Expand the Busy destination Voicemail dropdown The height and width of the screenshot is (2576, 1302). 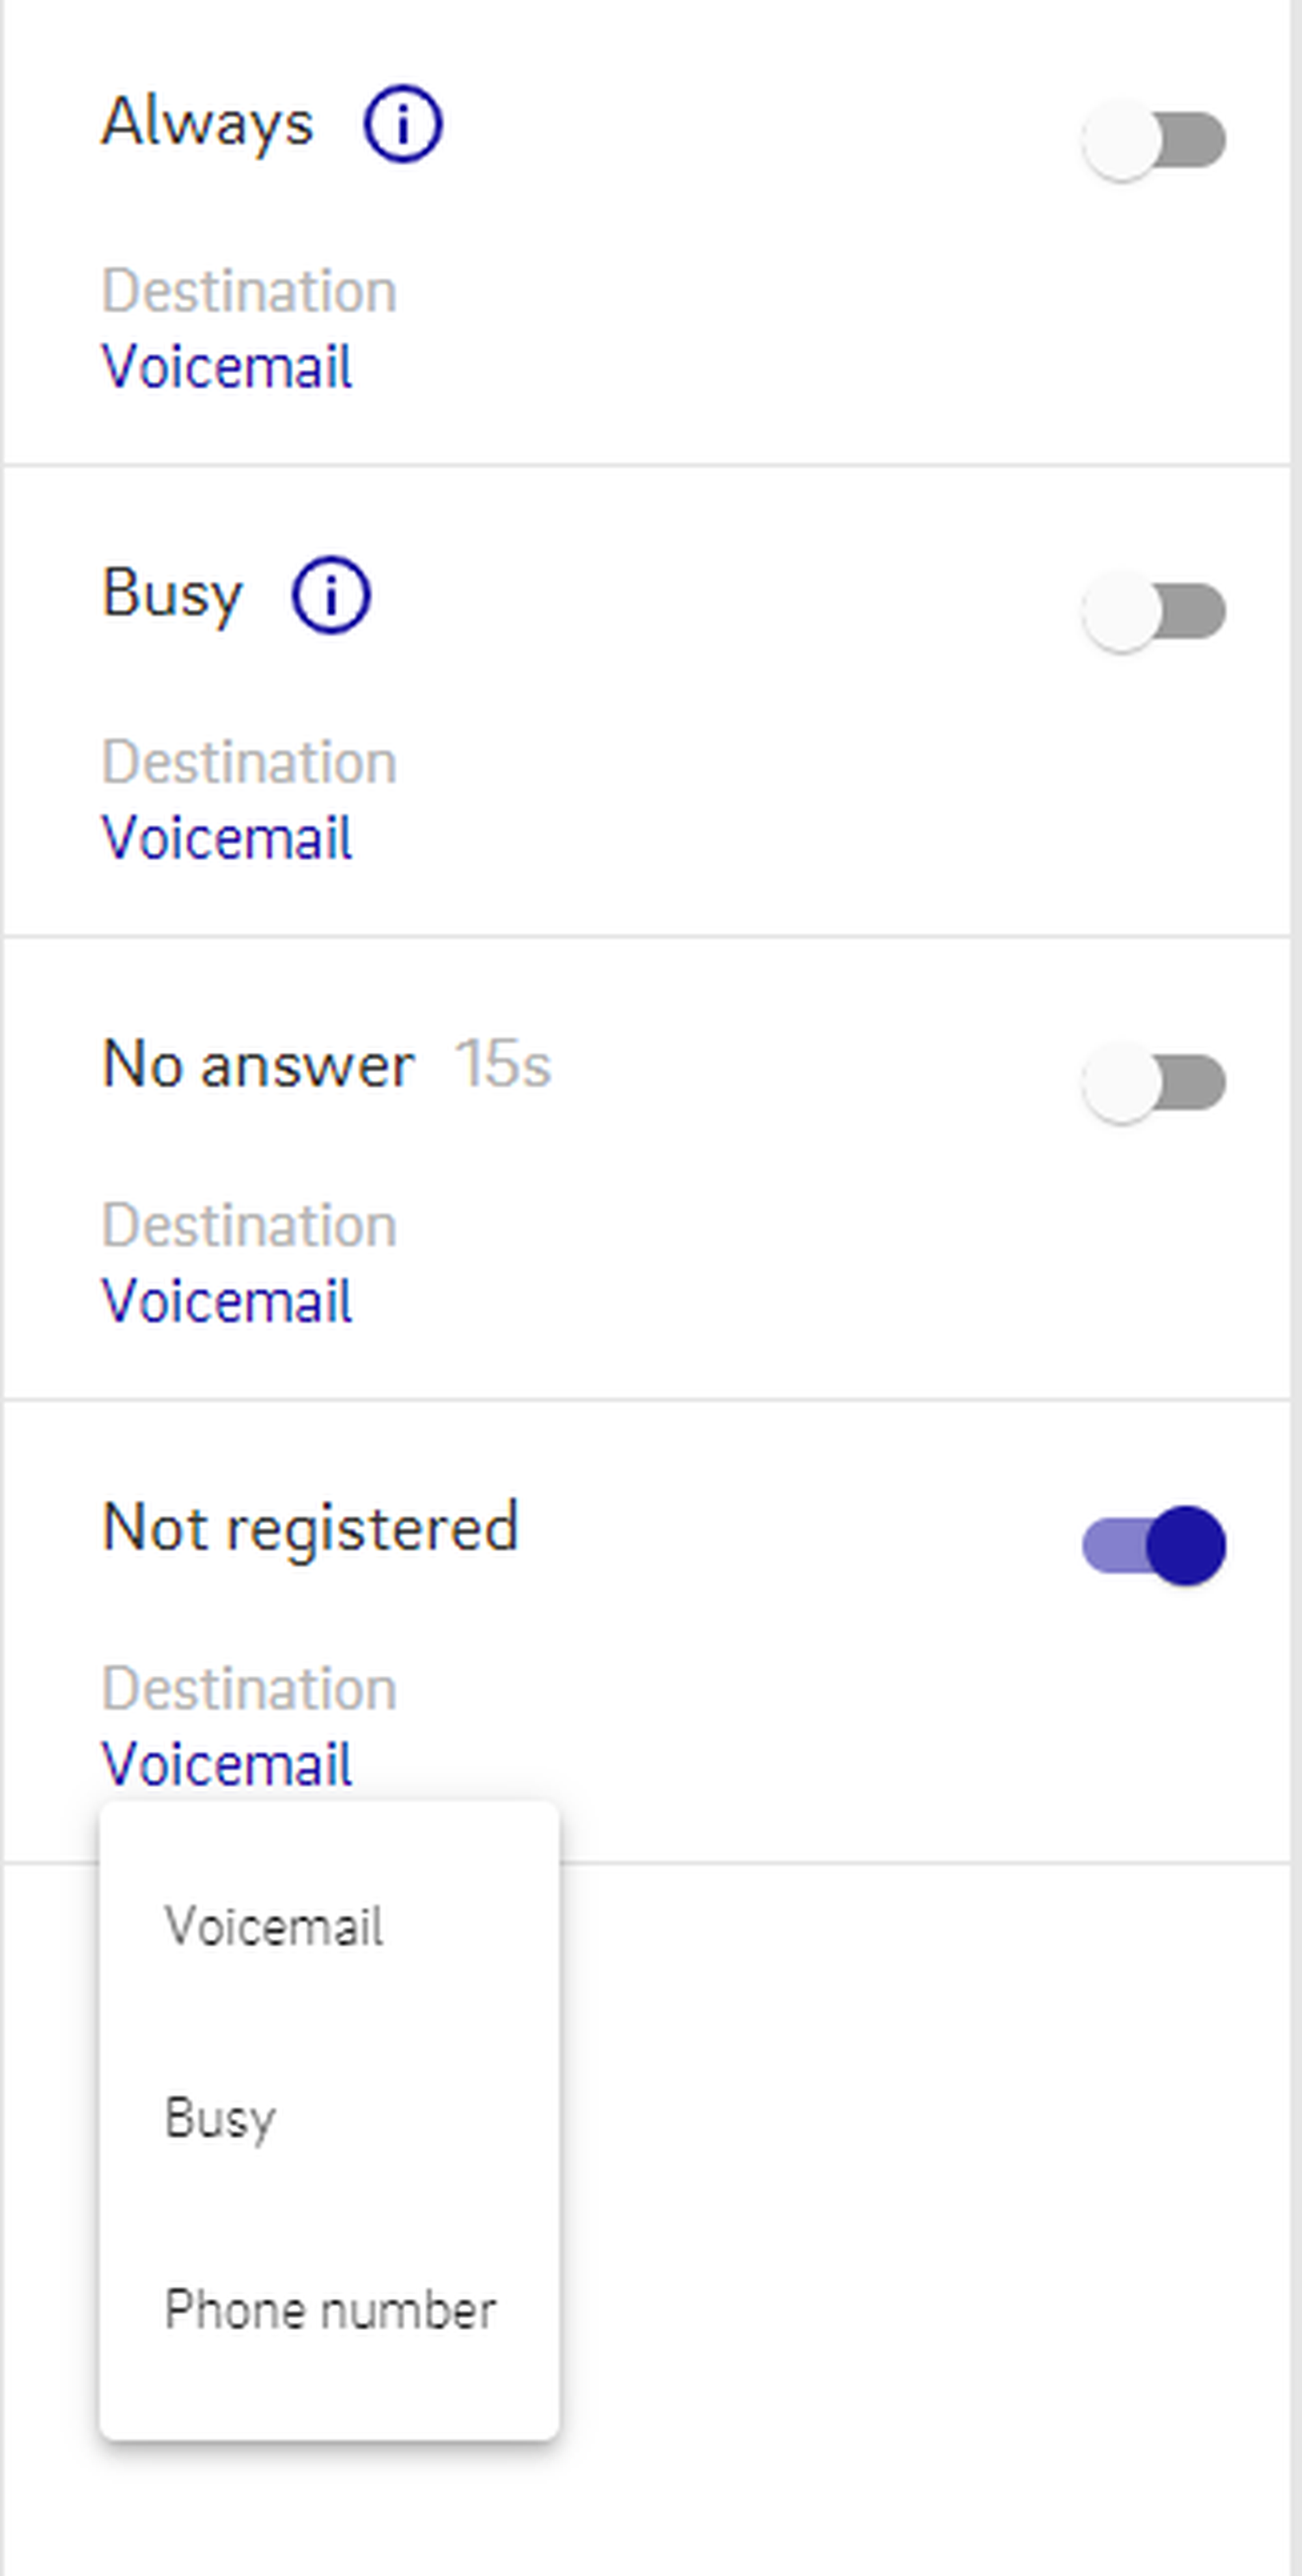[227, 838]
